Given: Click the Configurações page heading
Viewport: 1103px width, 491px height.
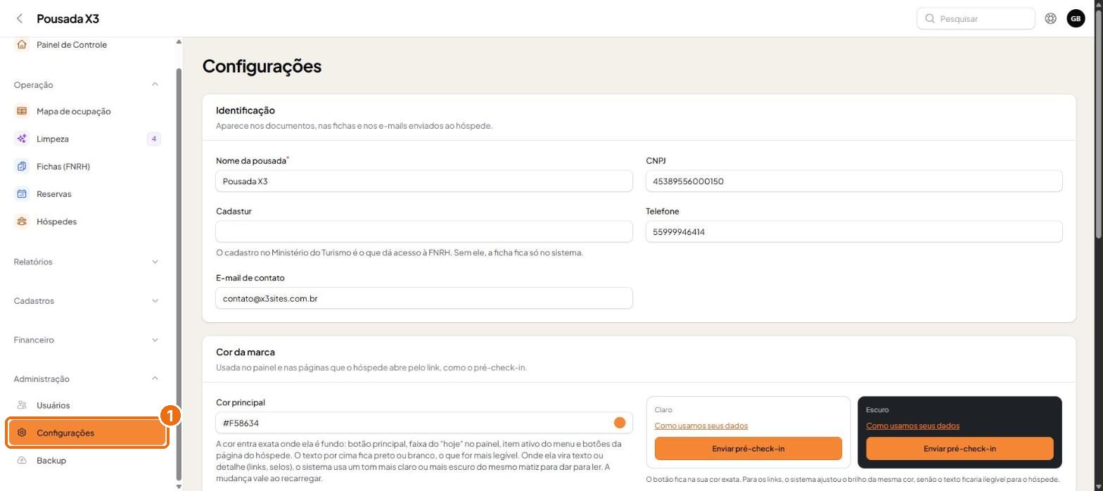Looking at the screenshot, I should [x=262, y=66].
